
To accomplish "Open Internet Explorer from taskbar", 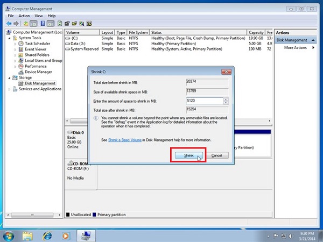I will click(47, 236).
